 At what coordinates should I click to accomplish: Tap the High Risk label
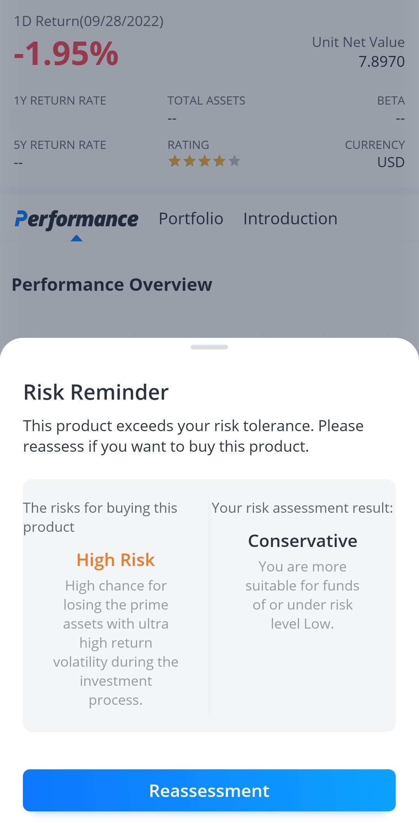click(x=116, y=560)
